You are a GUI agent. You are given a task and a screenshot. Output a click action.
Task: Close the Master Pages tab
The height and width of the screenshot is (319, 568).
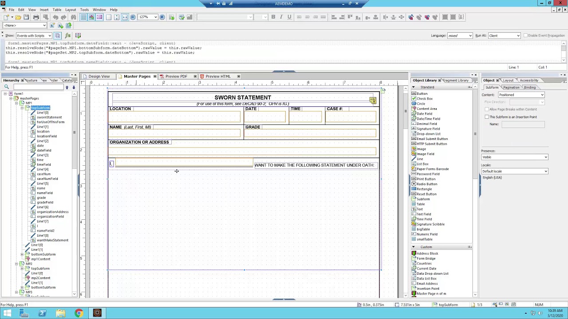[154, 77]
